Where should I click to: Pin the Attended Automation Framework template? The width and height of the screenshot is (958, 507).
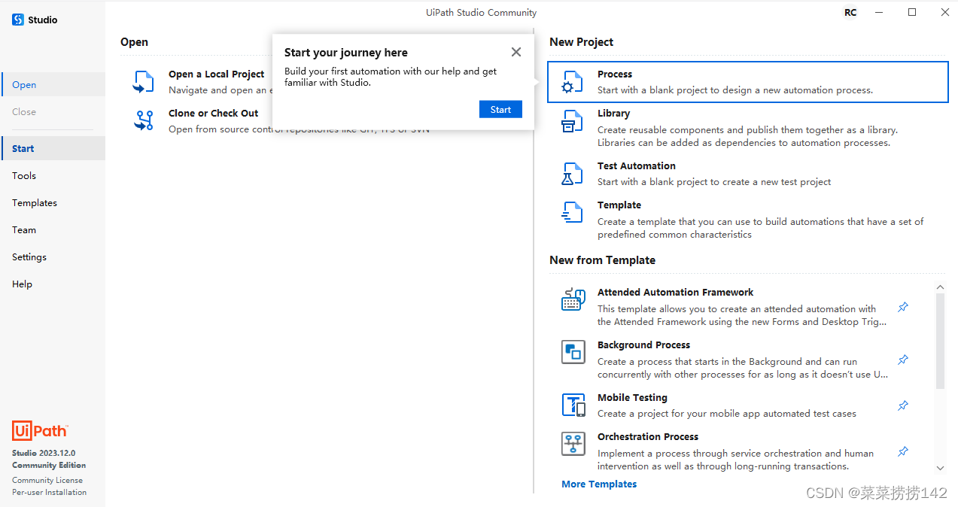(x=903, y=307)
